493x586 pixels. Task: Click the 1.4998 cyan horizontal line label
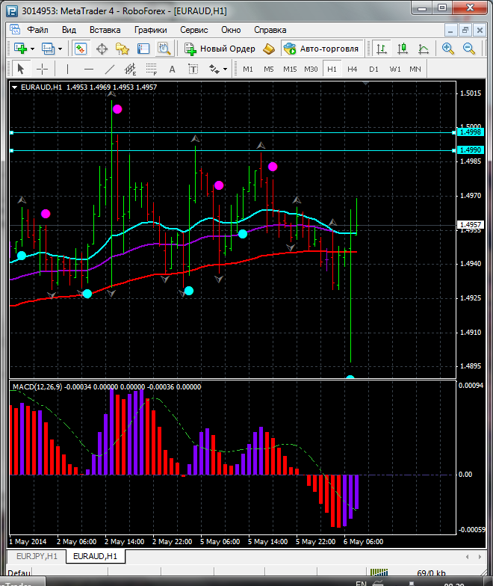pos(471,132)
